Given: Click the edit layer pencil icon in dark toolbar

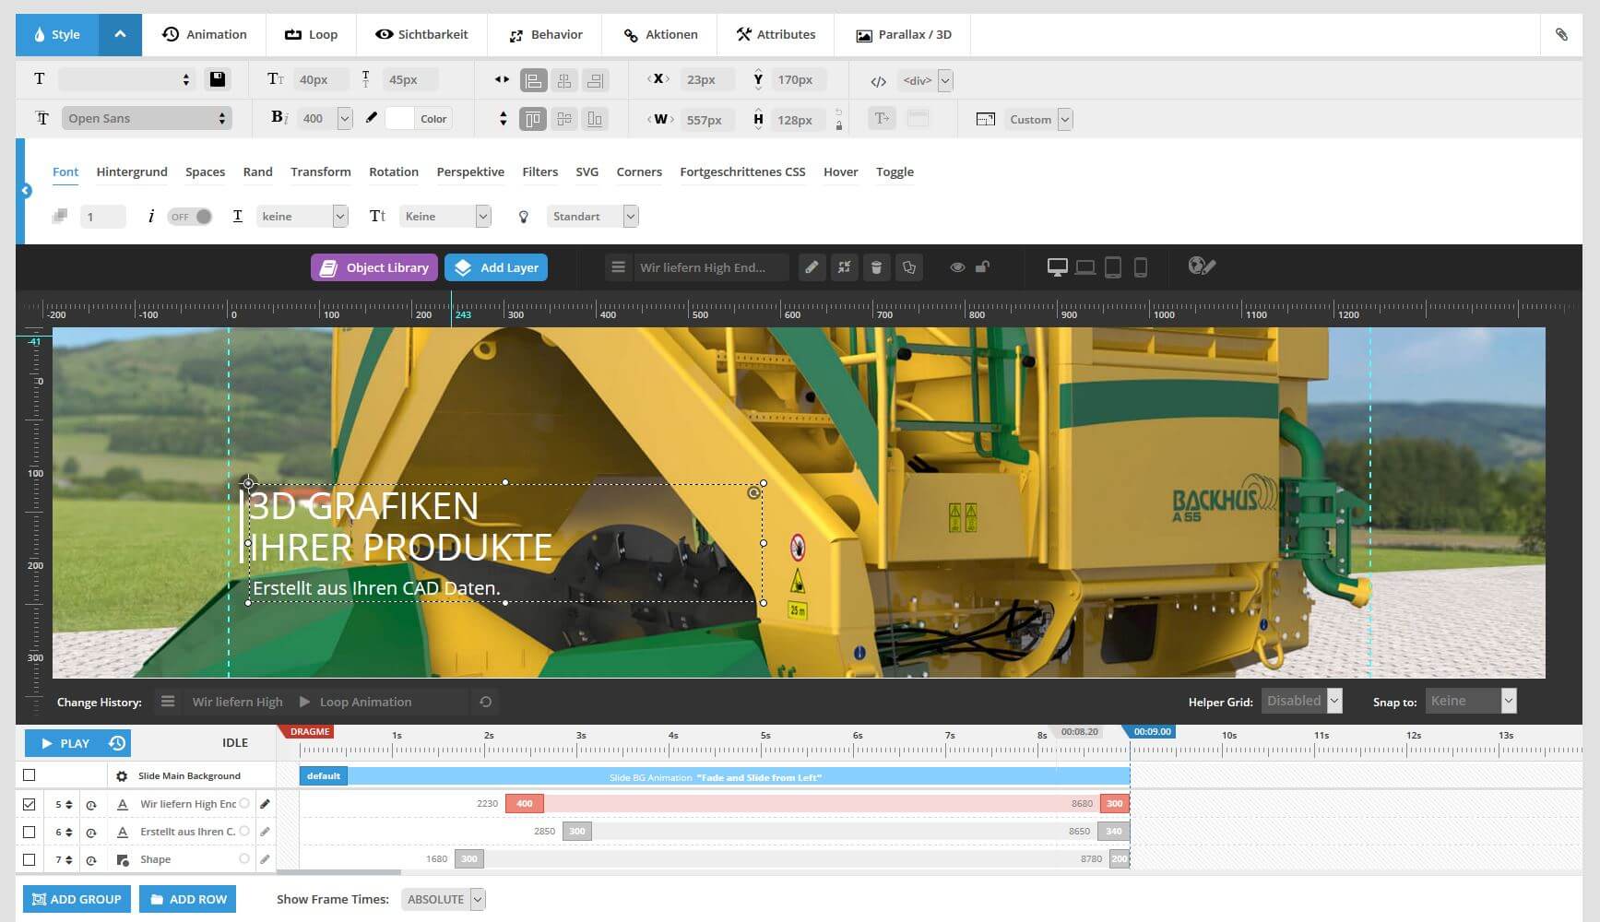Looking at the screenshot, I should (812, 267).
